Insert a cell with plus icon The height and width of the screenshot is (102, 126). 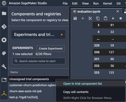click(x=83, y=18)
